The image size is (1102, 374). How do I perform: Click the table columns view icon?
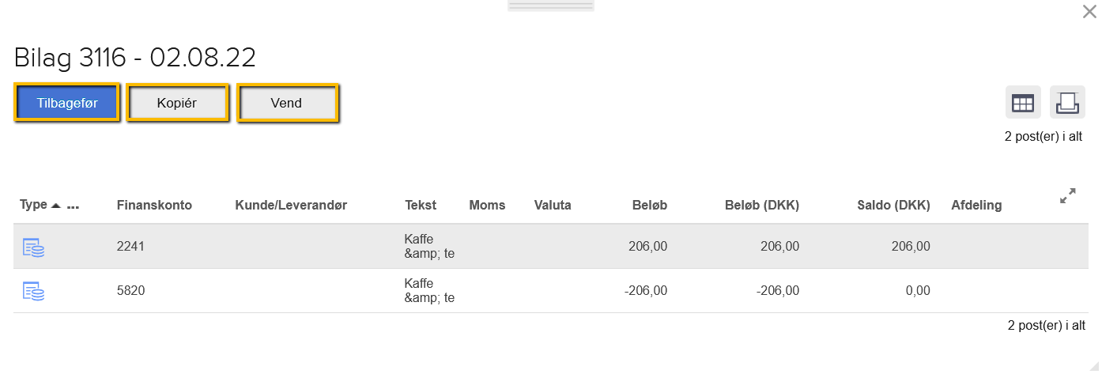pos(1023,103)
